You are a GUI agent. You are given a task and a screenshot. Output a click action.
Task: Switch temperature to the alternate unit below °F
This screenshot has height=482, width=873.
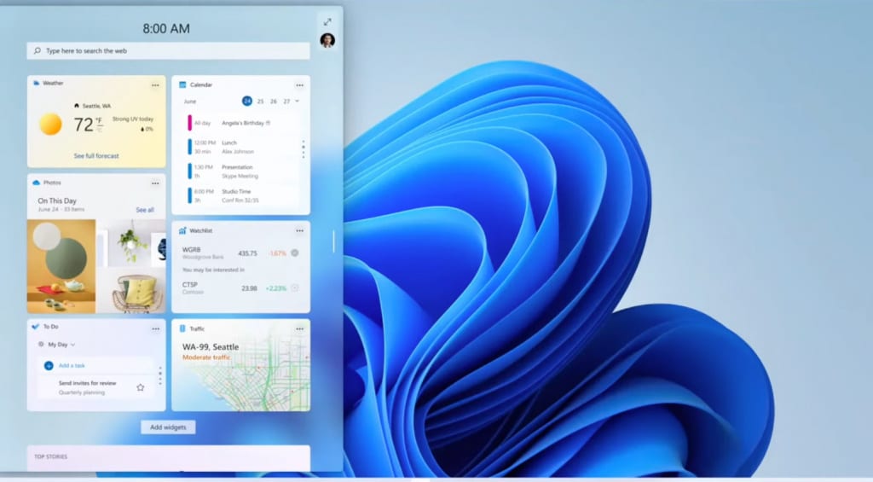click(99, 130)
